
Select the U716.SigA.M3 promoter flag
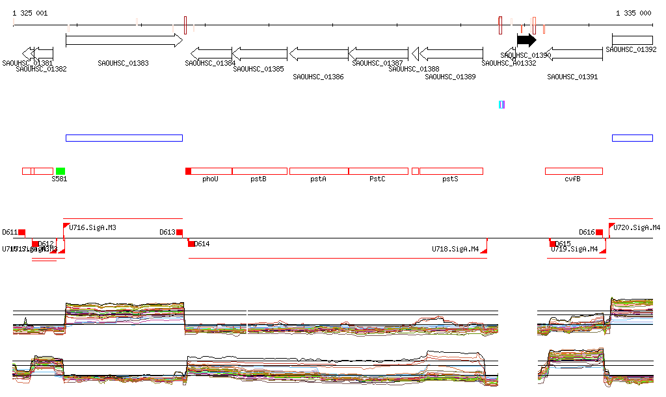pos(66,226)
